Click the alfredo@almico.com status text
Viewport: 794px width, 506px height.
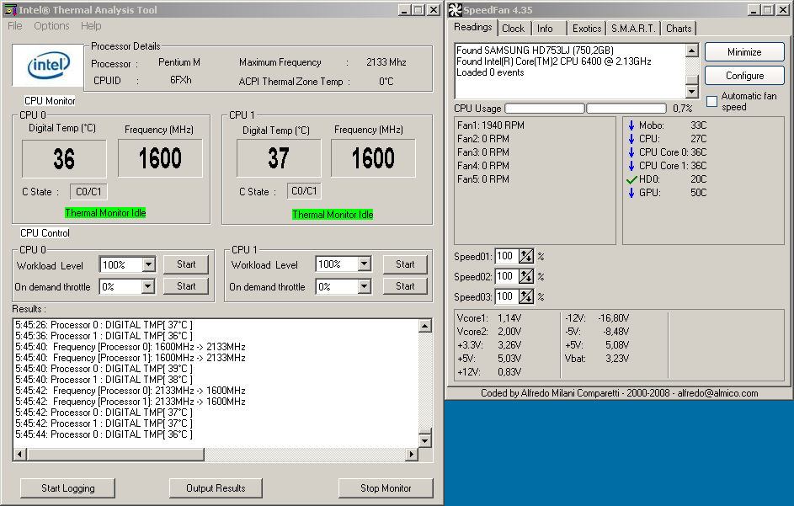point(717,393)
